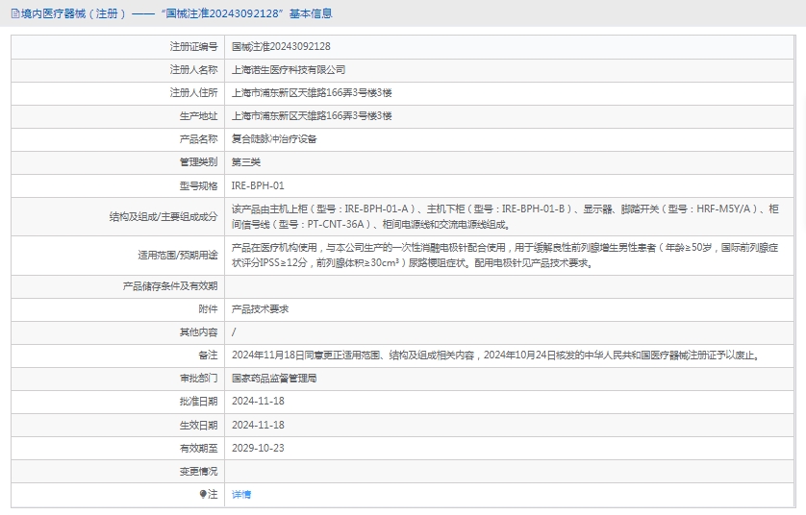
Task: Select product name 复合陡脉冲治疗设备
Action: (273, 138)
